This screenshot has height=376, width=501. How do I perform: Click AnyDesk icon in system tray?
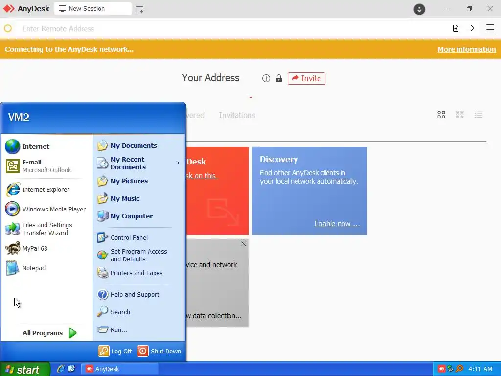pyautogui.click(x=442, y=369)
